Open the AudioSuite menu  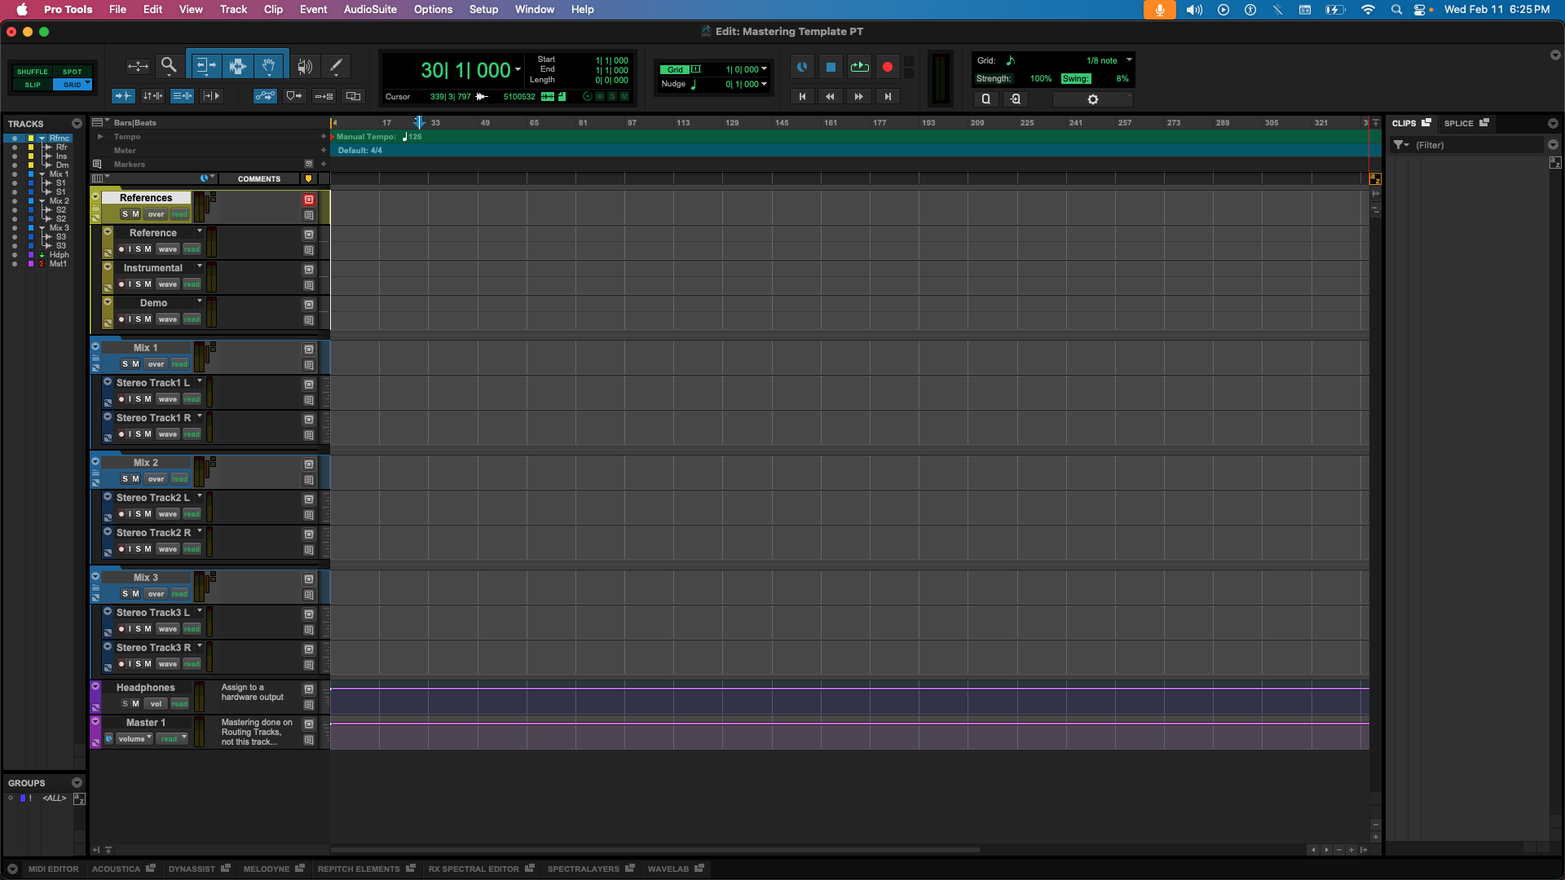[369, 9]
